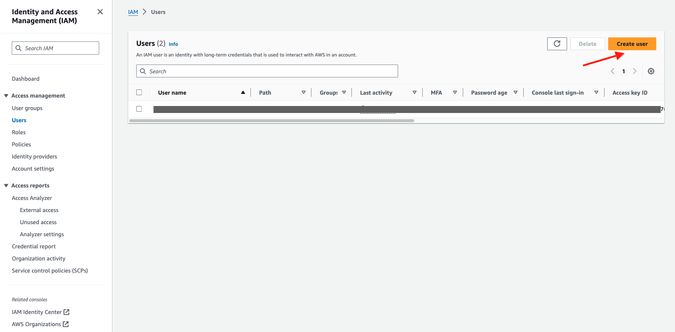Select all users with the header checkbox
The height and width of the screenshot is (332, 675).
139,92
